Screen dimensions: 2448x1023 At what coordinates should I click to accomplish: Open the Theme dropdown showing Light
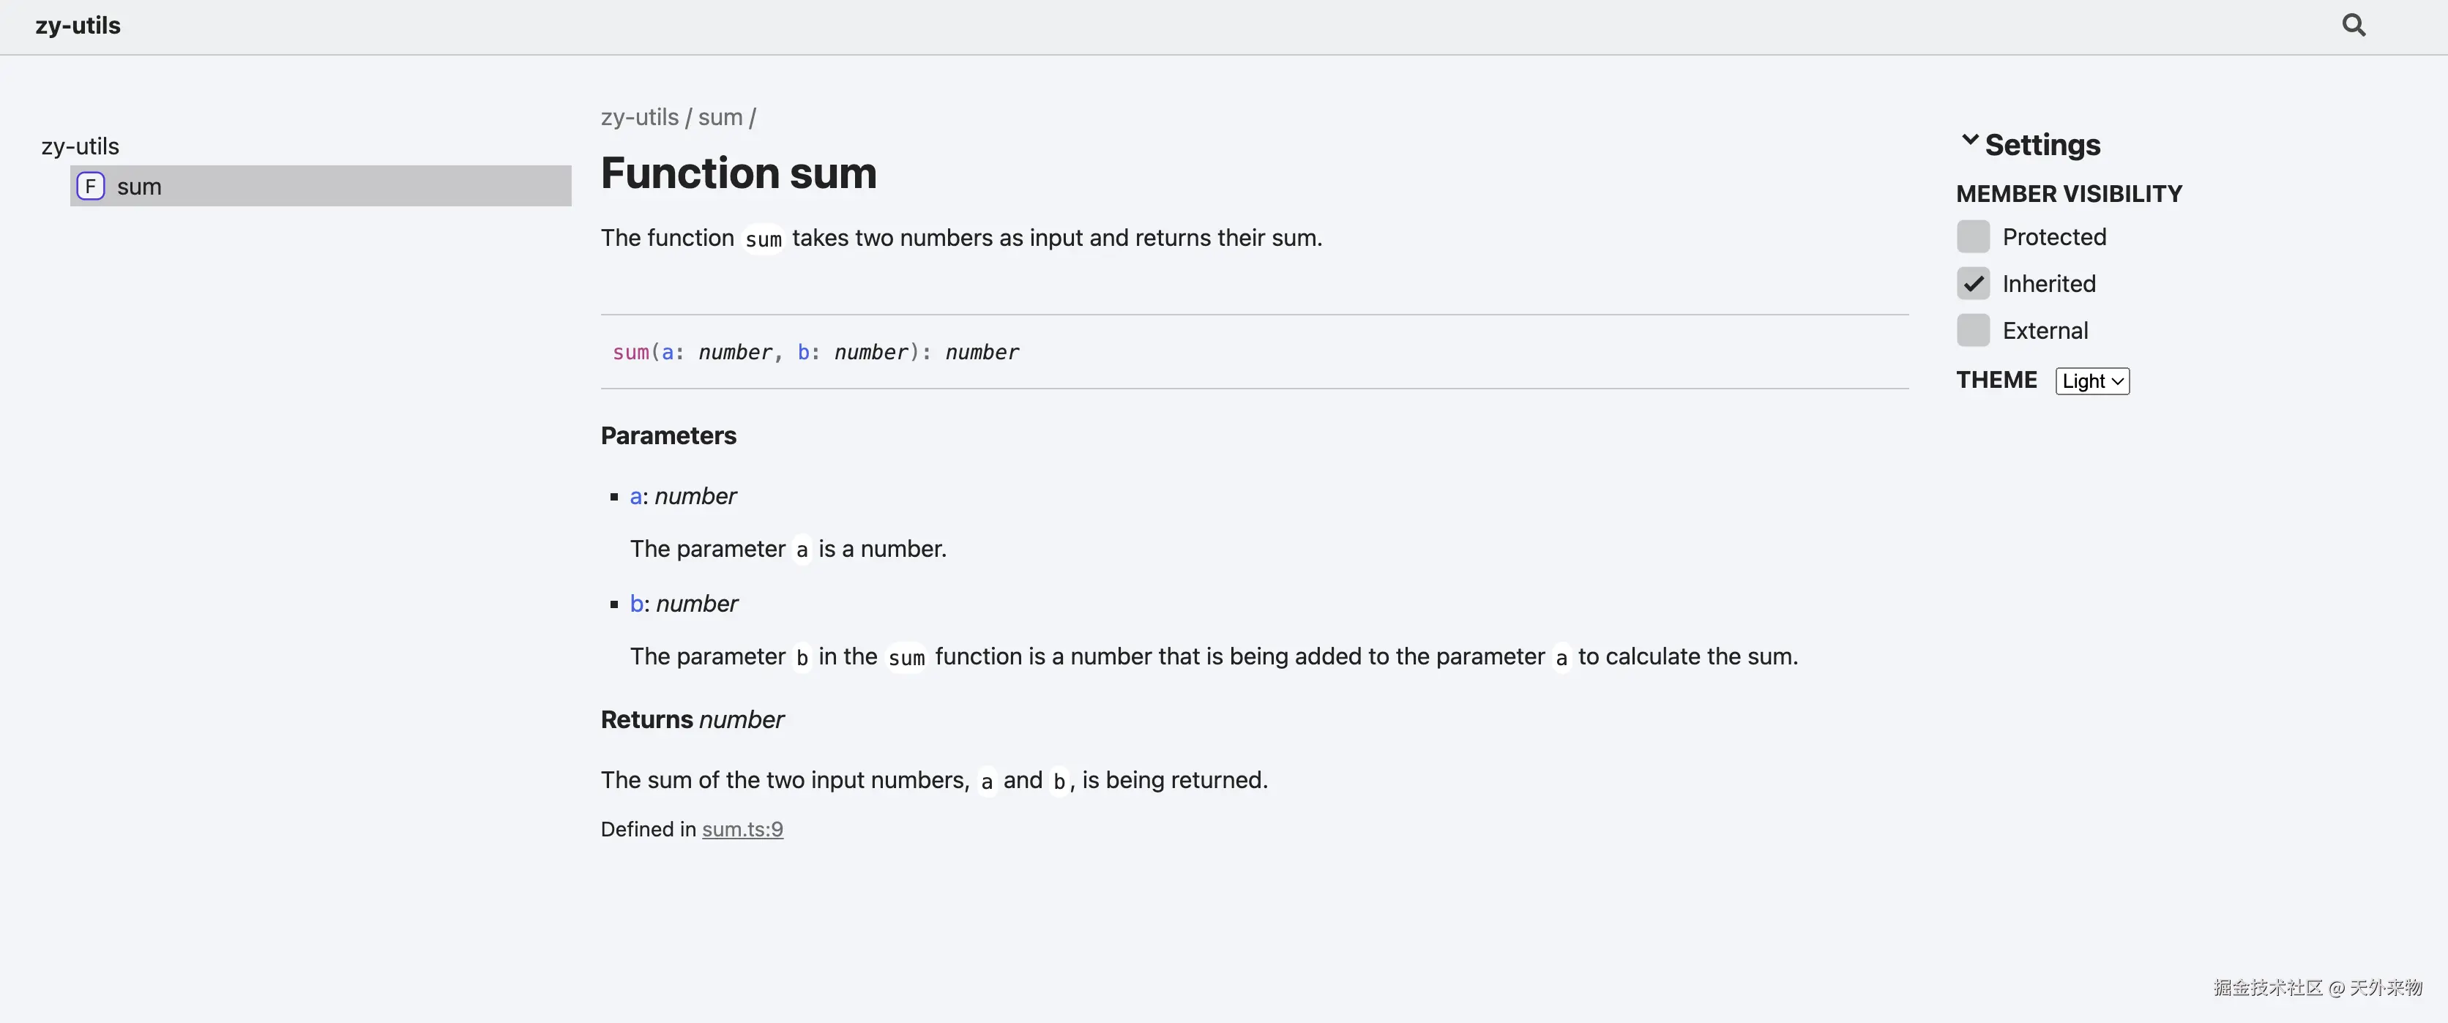pos(2091,381)
